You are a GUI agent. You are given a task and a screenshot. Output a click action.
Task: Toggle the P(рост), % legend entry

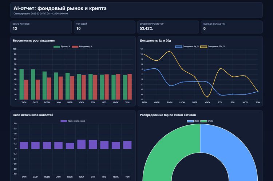coord(62,47)
